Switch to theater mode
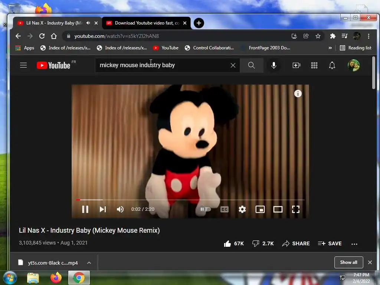The width and height of the screenshot is (380, 285). coord(278,209)
